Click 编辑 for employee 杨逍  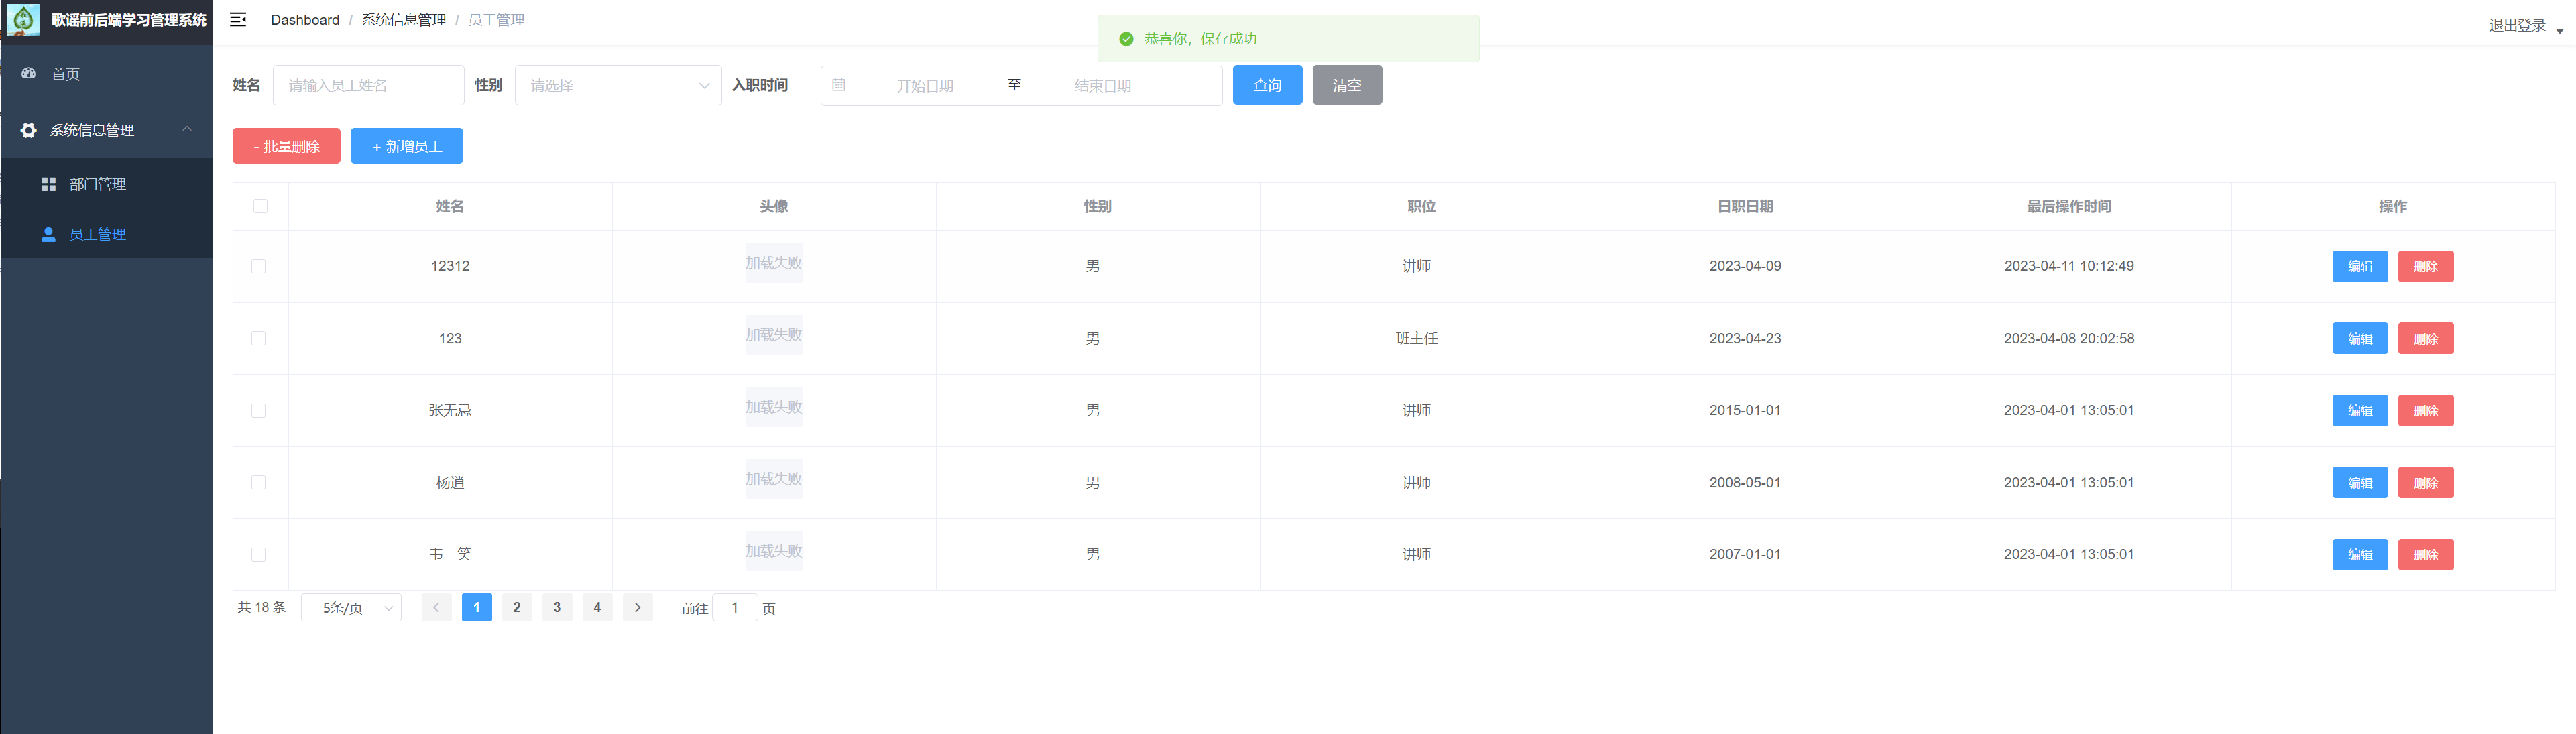point(2359,482)
